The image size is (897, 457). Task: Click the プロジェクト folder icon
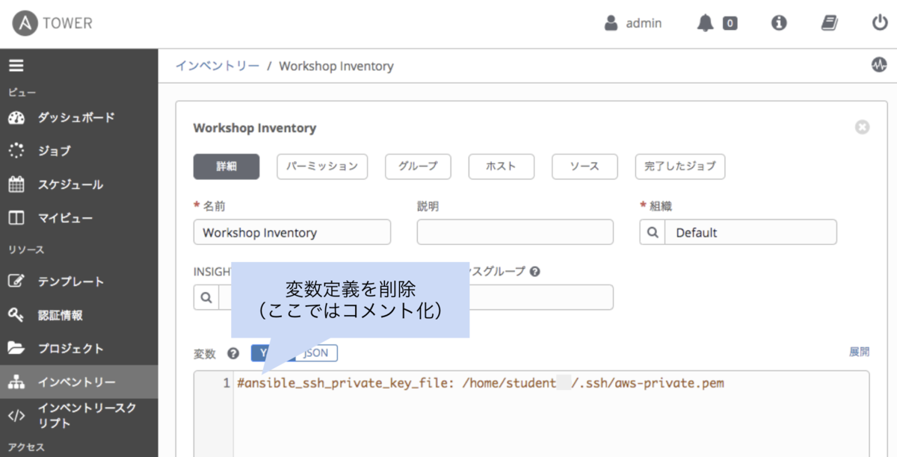(16, 349)
